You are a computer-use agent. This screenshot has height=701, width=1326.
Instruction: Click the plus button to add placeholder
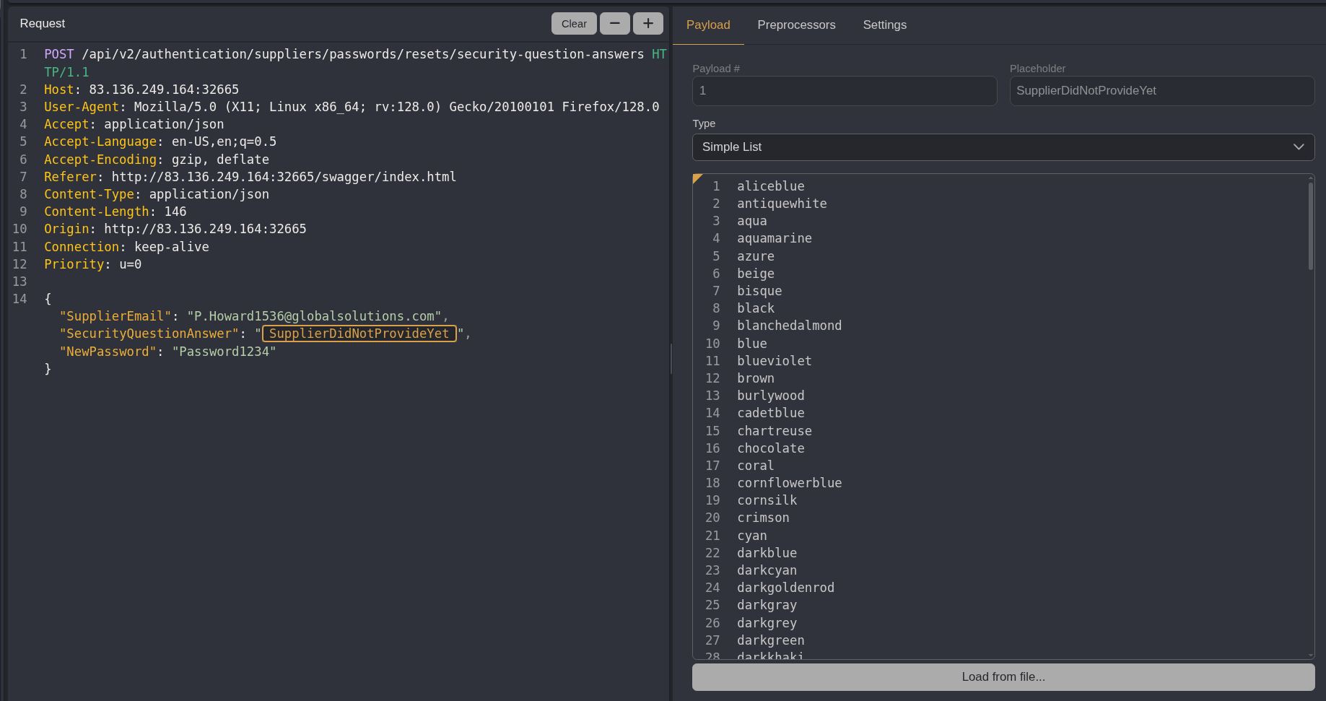(647, 24)
